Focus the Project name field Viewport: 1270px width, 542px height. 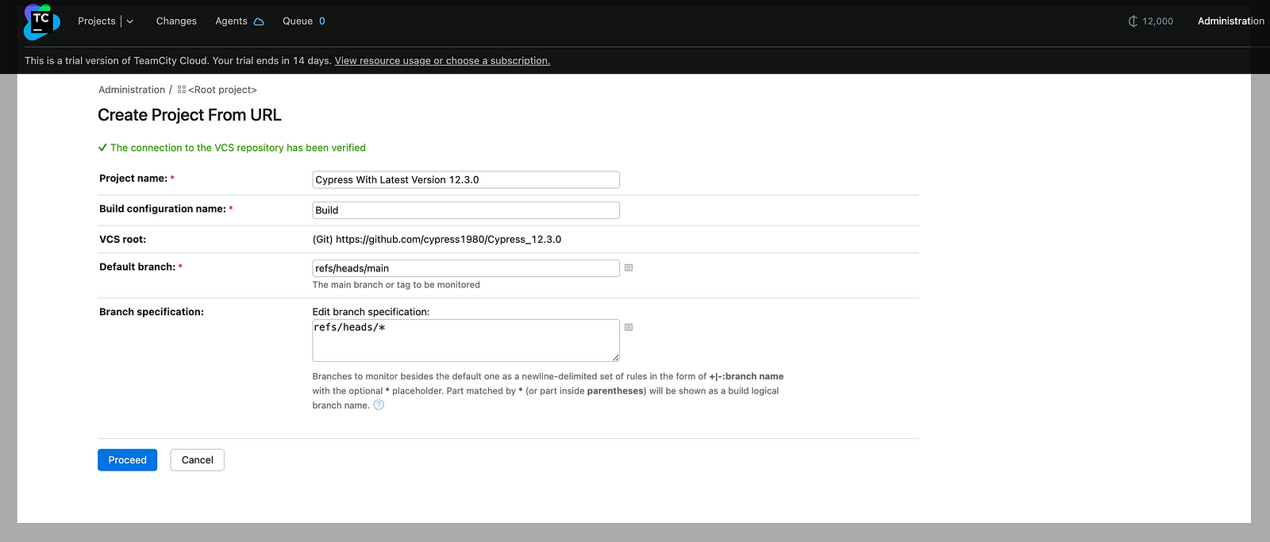coord(465,180)
